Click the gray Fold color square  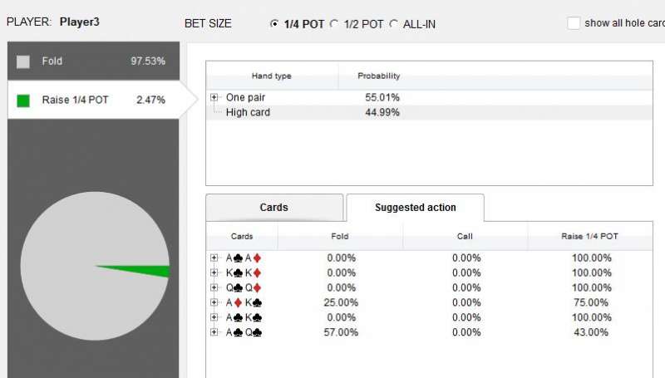23,61
